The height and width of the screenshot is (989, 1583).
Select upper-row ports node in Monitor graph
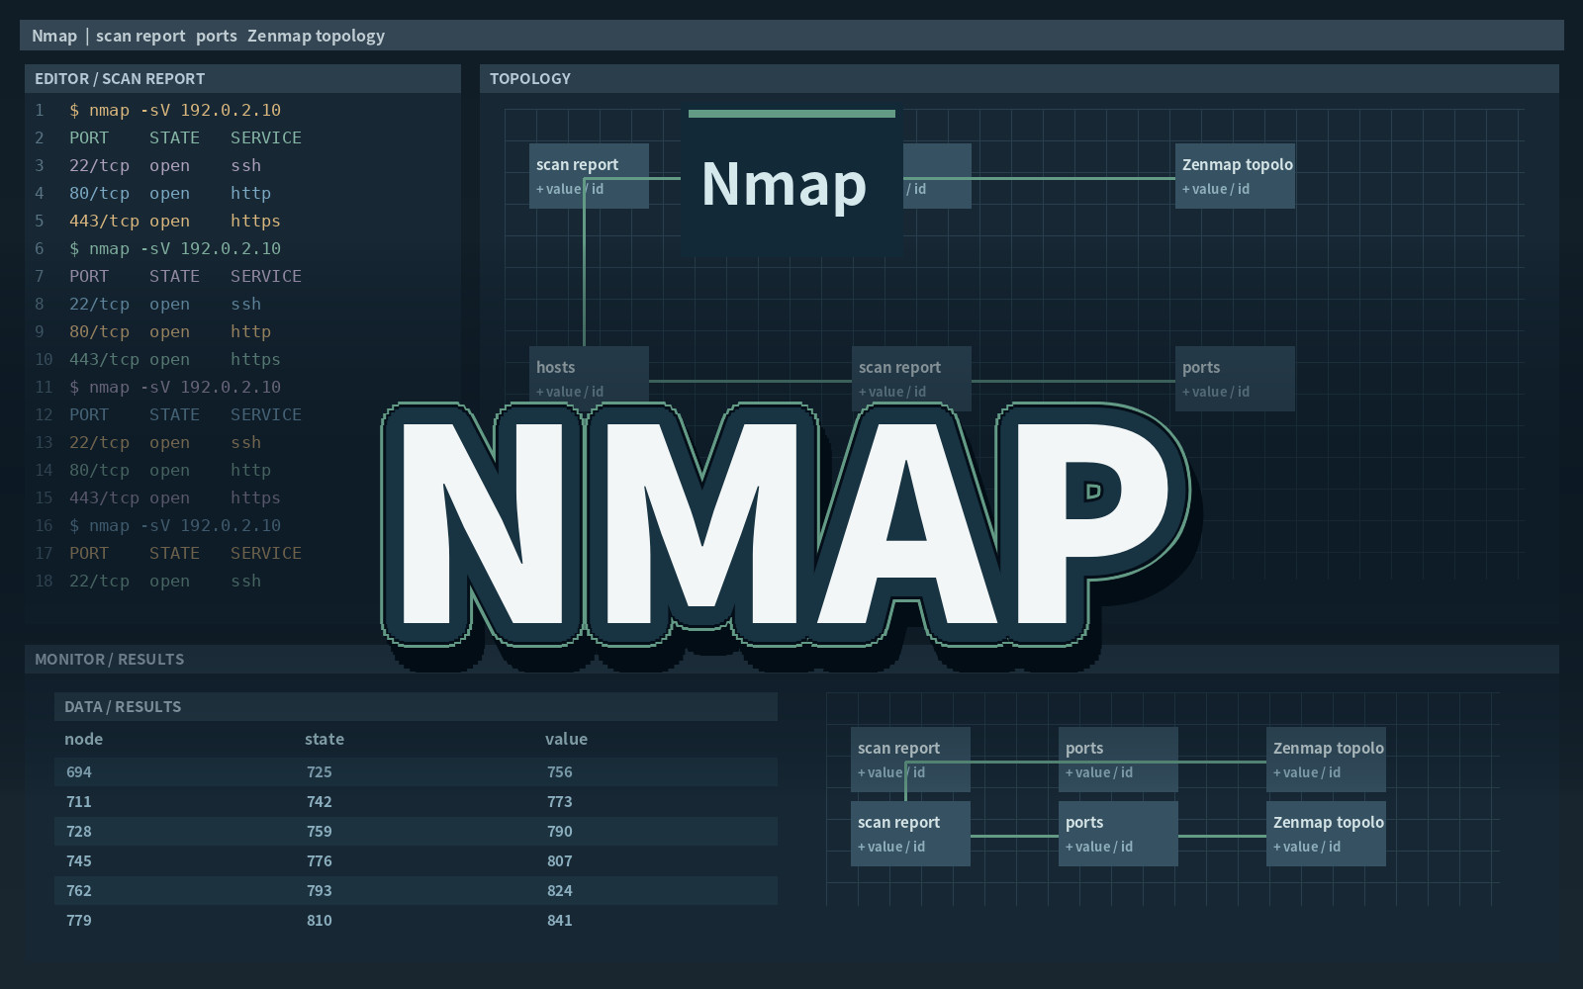(1118, 760)
